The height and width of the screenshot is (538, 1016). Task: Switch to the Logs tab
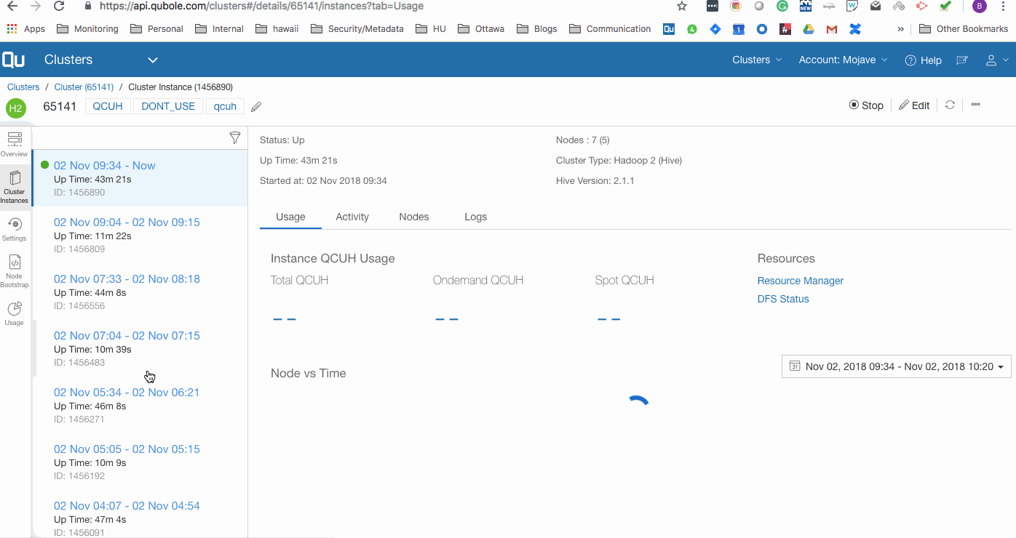tap(476, 217)
